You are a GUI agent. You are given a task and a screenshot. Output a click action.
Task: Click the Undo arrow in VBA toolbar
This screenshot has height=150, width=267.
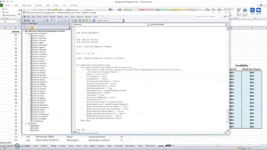click(x=51, y=20)
